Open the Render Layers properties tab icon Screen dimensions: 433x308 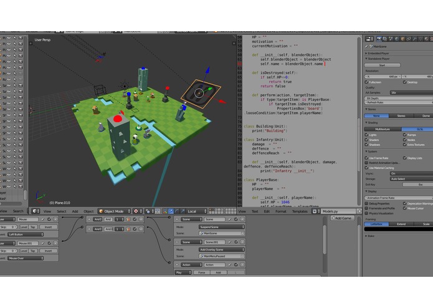385,39
